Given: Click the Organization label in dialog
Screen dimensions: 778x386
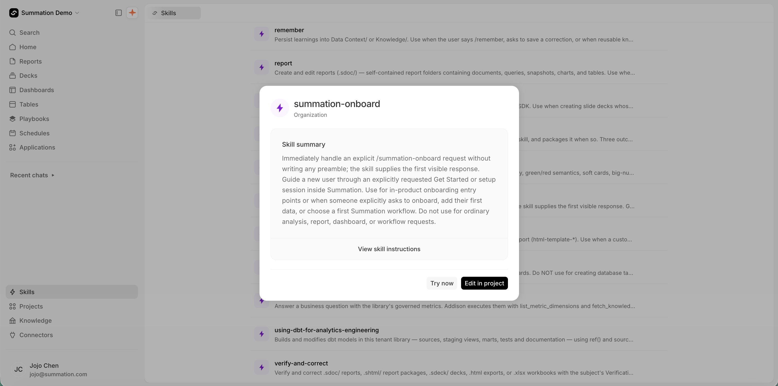Looking at the screenshot, I should 310,115.
